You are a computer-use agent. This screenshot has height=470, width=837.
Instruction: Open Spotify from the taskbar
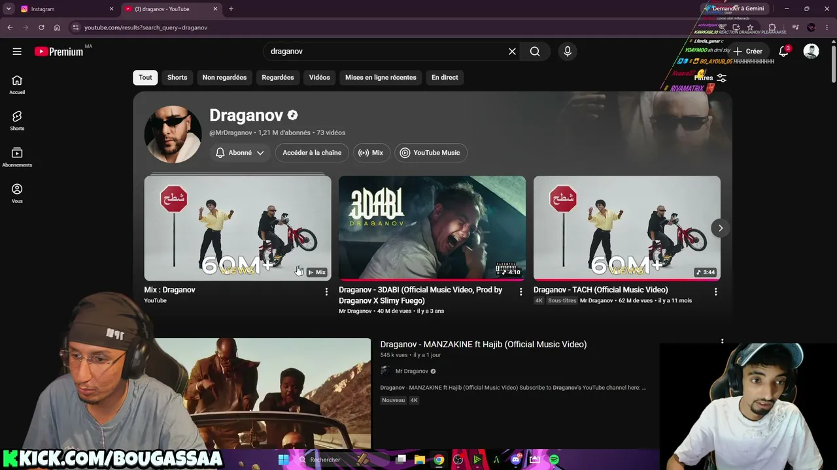(x=554, y=460)
